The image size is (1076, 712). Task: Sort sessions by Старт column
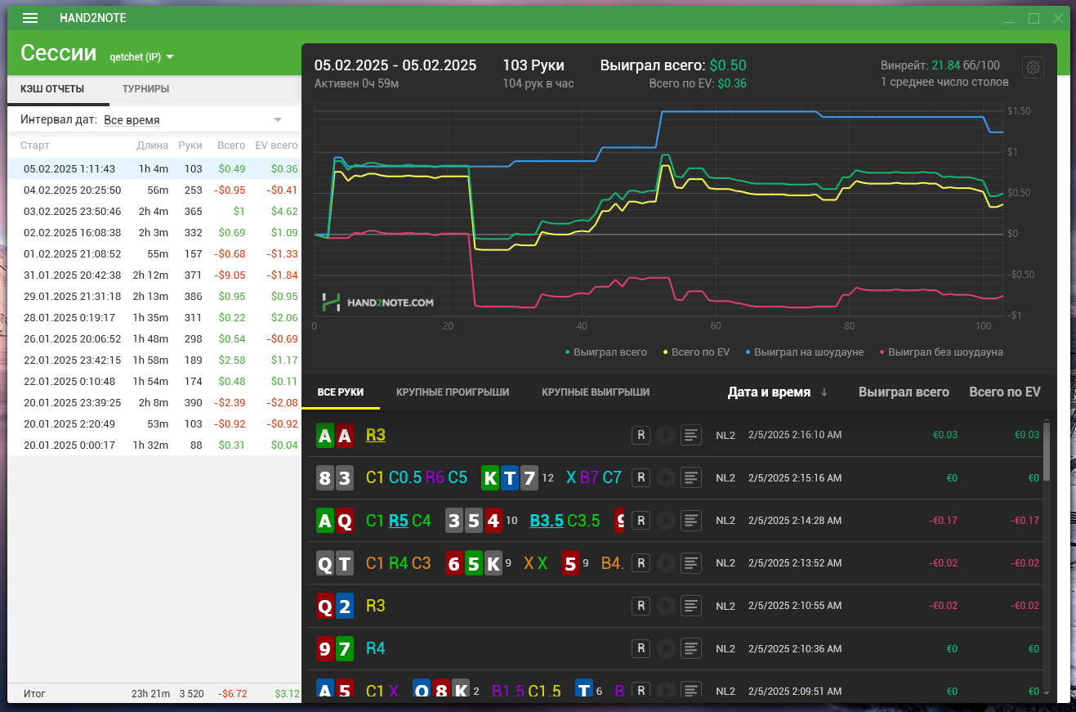(35, 146)
